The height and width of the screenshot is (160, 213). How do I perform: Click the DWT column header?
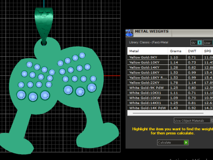click(194, 51)
